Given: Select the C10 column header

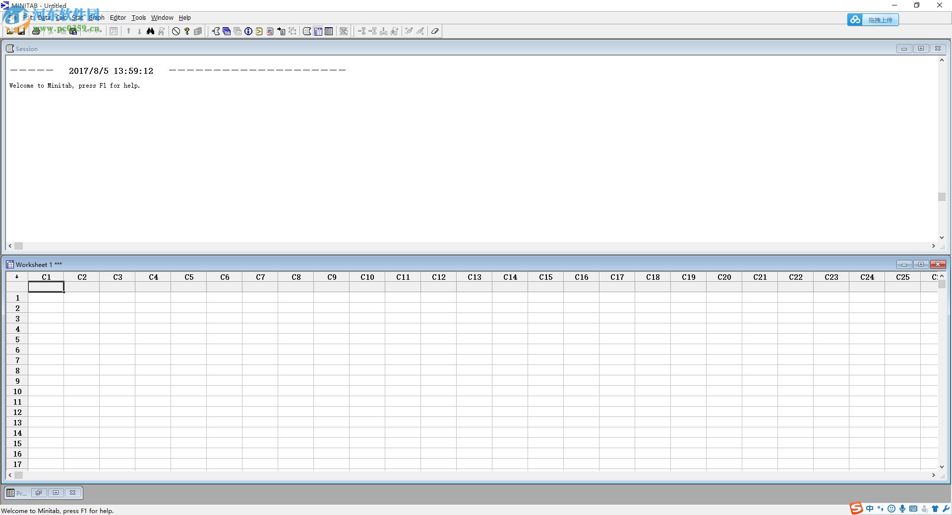Looking at the screenshot, I should tap(367, 277).
